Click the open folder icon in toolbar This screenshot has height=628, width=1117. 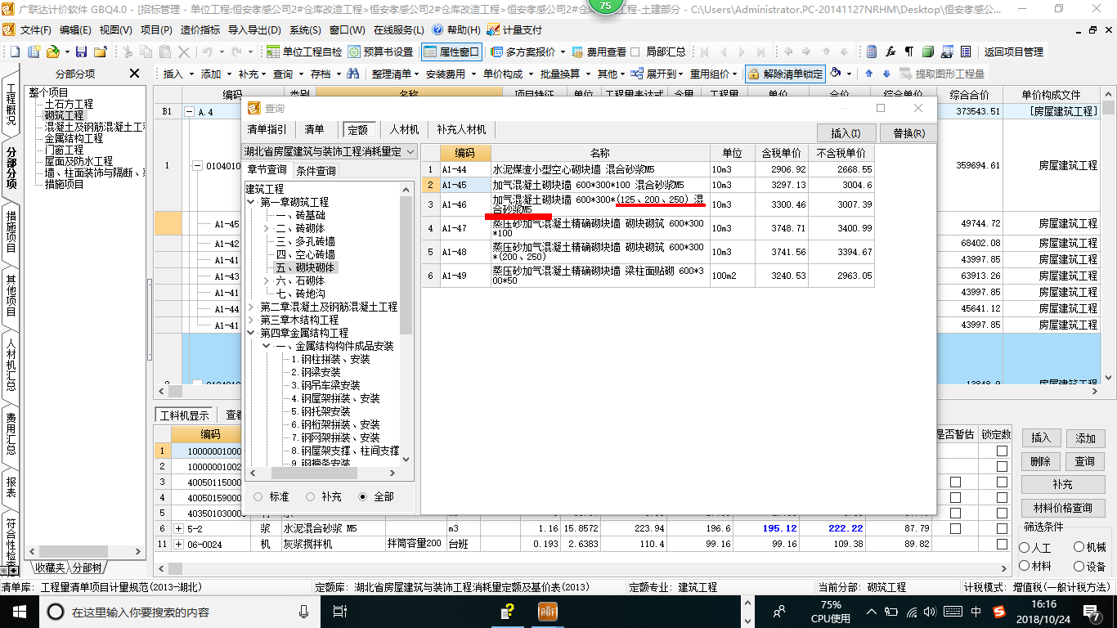point(52,52)
